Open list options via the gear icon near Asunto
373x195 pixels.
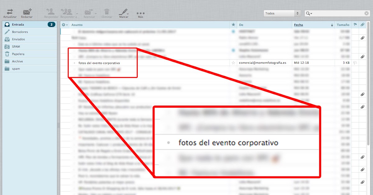64,24
